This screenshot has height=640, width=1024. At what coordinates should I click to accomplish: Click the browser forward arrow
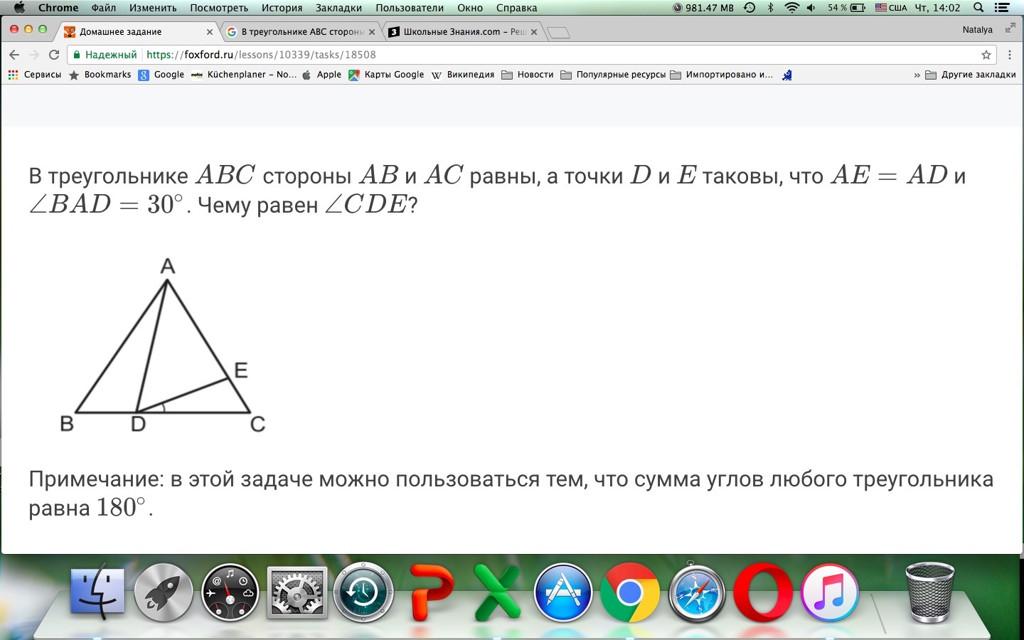click(x=33, y=55)
